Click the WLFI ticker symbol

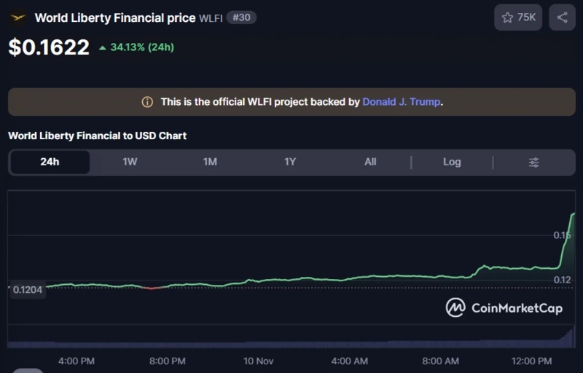click(211, 17)
